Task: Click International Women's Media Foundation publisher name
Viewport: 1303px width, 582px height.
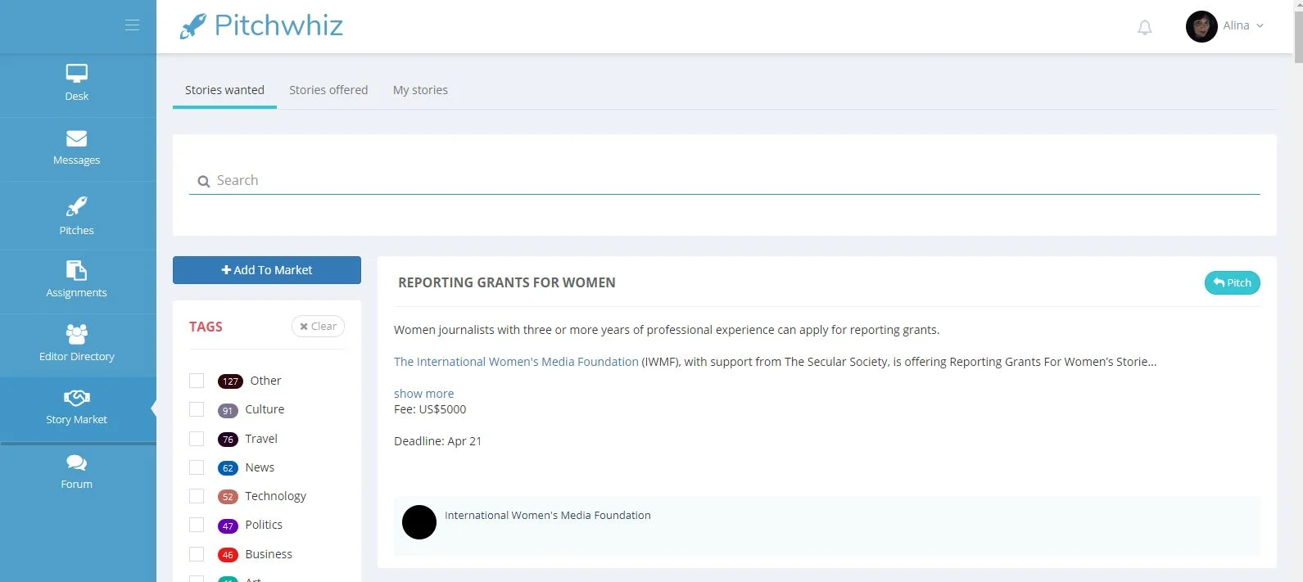Action: pos(548,515)
